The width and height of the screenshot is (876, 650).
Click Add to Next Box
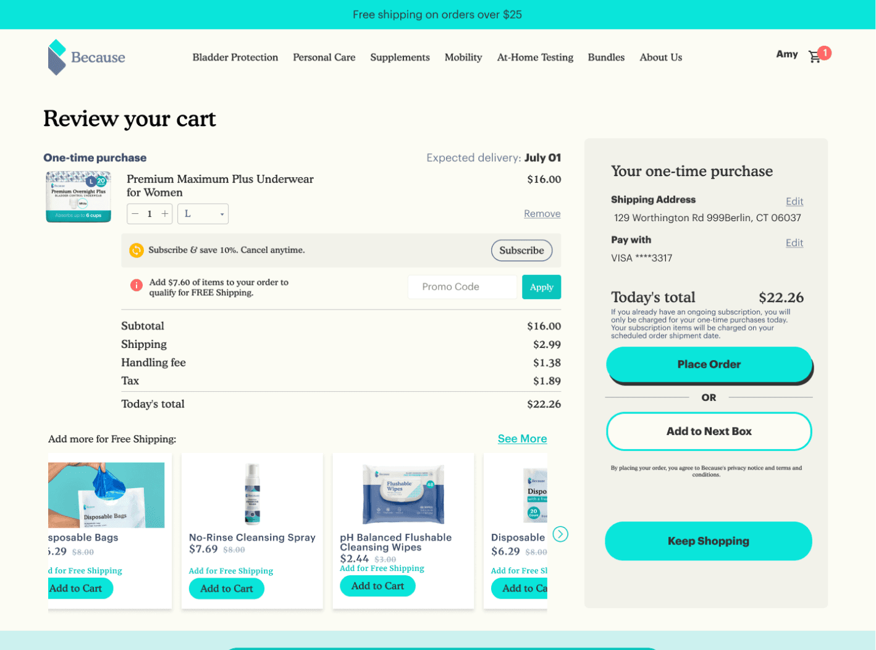tap(709, 431)
